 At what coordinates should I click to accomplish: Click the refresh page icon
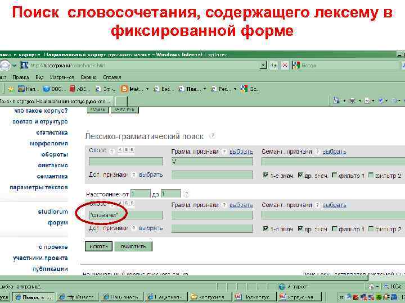coord(273,66)
